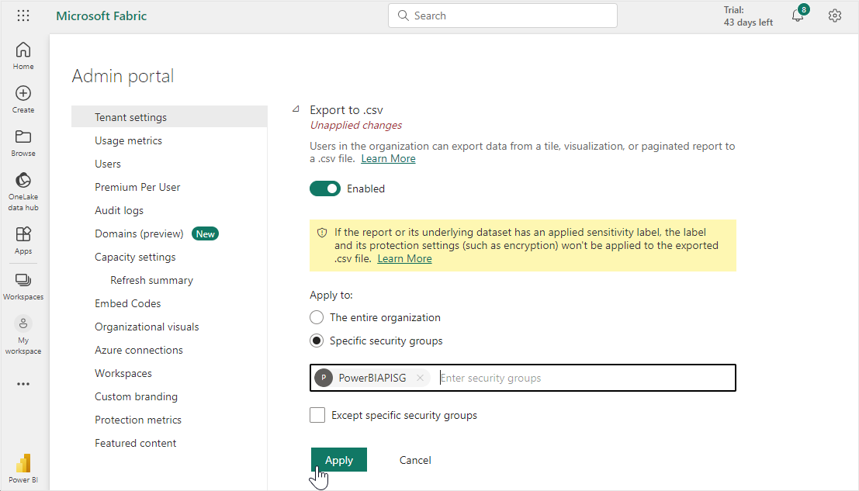This screenshot has height=491, width=859.
Task: Remove the PowerBIAPISG security group tag
Action: coord(420,378)
